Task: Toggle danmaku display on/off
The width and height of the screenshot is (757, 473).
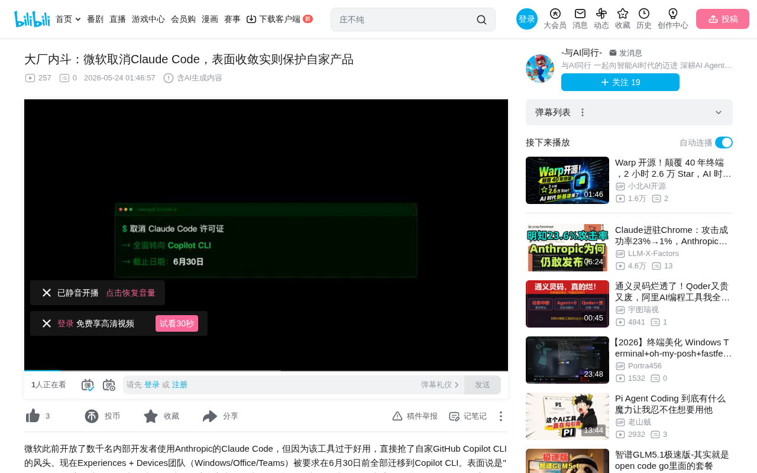Action: pyautogui.click(x=88, y=385)
